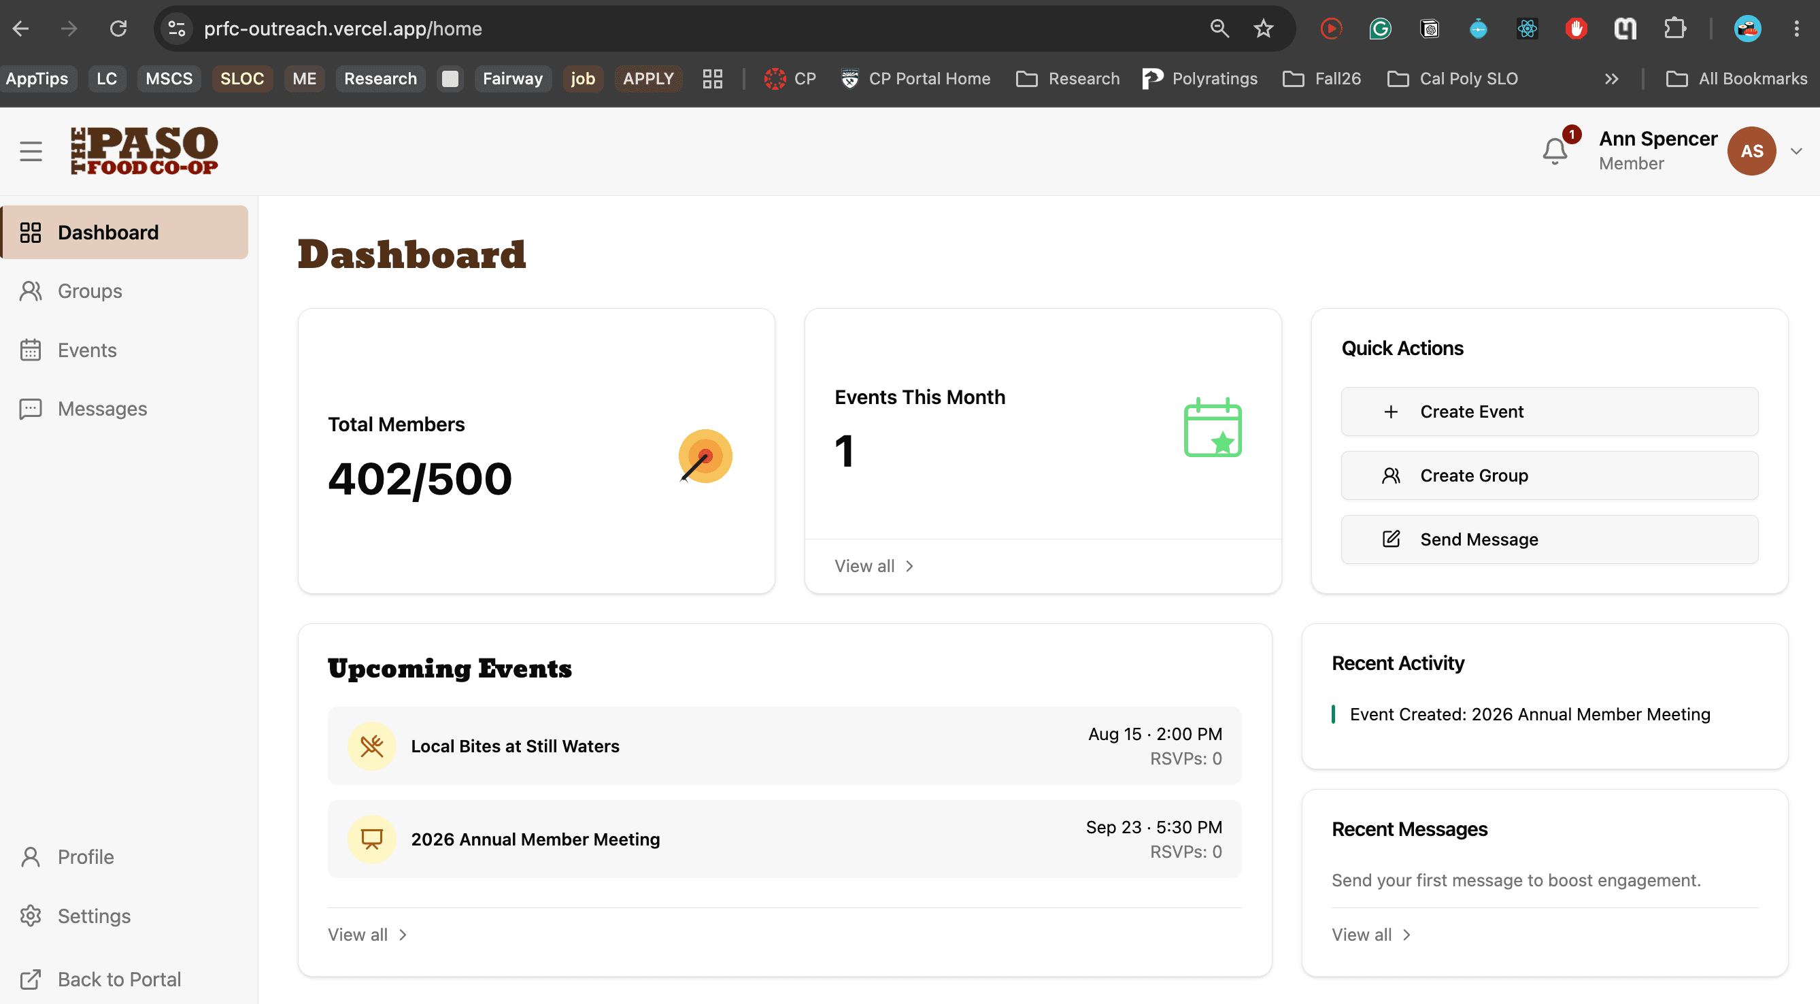Click the Send Message button
Image resolution: width=1820 pixels, height=1004 pixels.
coord(1549,540)
